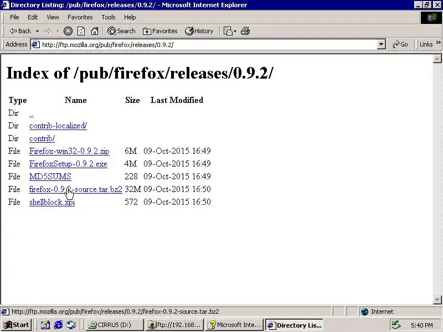This screenshot has width=443, height=332.
Task: Switch to ftp://192.168 taskbar window
Action: pyautogui.click(x=174, y=325)
